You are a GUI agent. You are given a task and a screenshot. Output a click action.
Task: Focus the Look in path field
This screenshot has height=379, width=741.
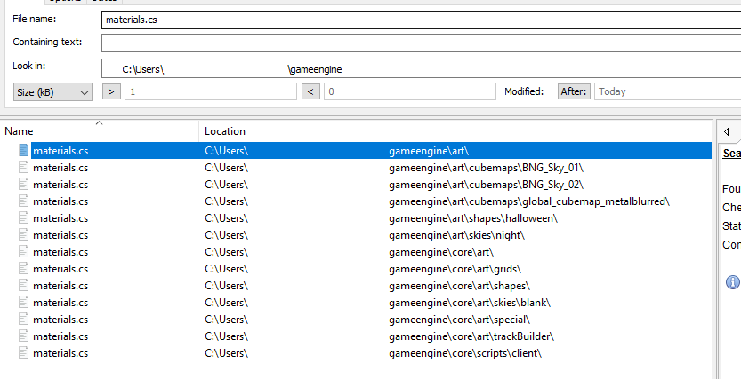coord(421,68)
